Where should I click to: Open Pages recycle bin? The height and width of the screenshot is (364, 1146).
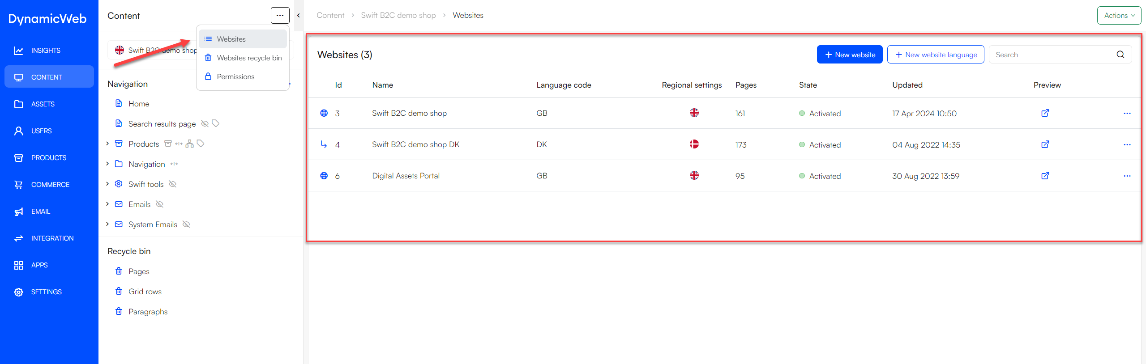coord(139,271)
